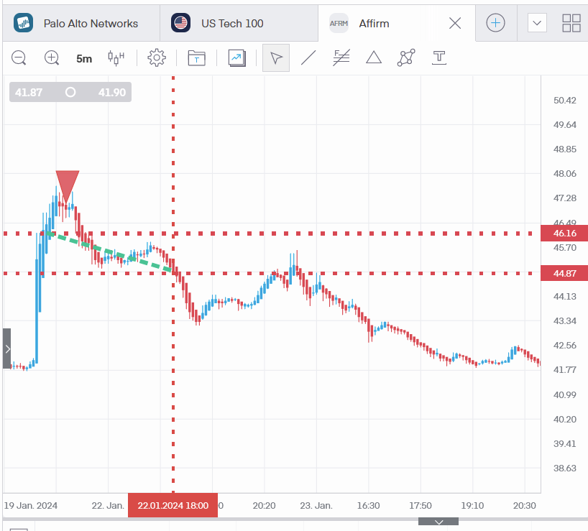Open the 5m timeframe dropdown
Screen dimensions: 588x531
84,59
